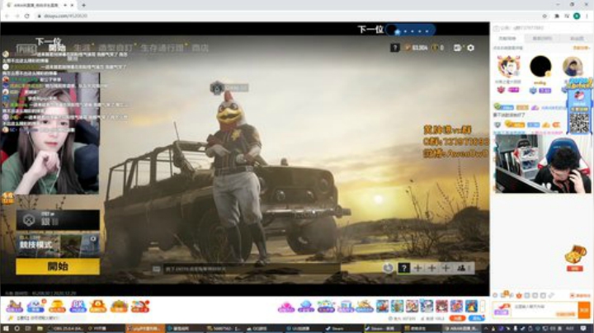The image size is (594, 333).
Task: Click the PUBG lobby question mark help icon
Action: [394, 48]
